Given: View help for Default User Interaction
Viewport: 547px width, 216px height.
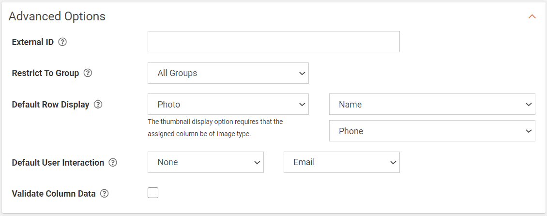Looking at the screenshot, I should [x=113, y=163].
